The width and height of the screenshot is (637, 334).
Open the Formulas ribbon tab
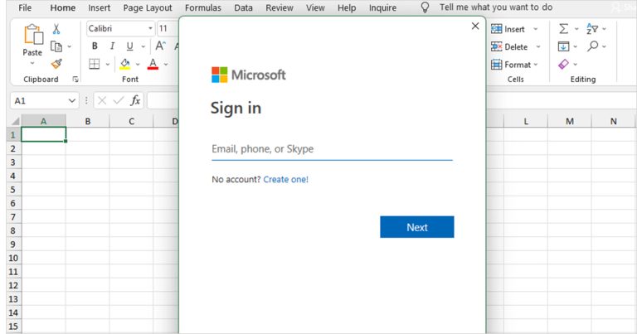point(202,8)
